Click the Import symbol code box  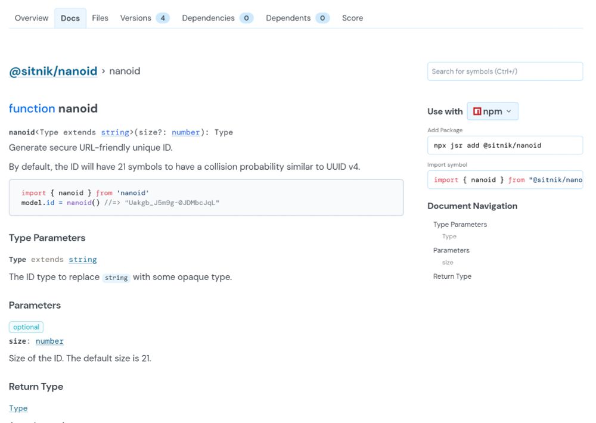point(505,180)
